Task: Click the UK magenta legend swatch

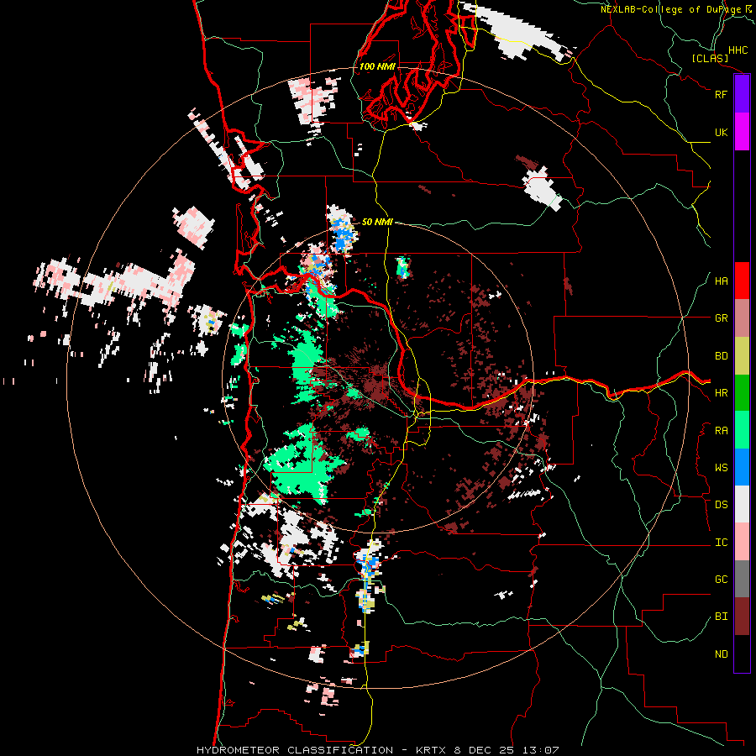Action: click(x=742, y=132)
